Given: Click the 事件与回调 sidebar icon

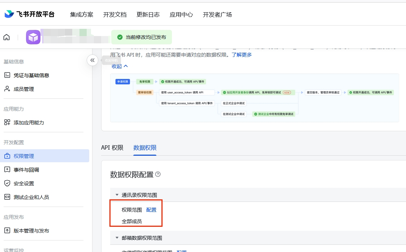Looking at the screenshot, I should (x=7, y=170).
